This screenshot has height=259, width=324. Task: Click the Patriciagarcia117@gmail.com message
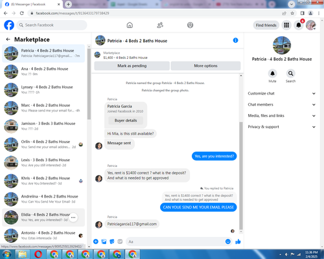[x=132, y=224]
